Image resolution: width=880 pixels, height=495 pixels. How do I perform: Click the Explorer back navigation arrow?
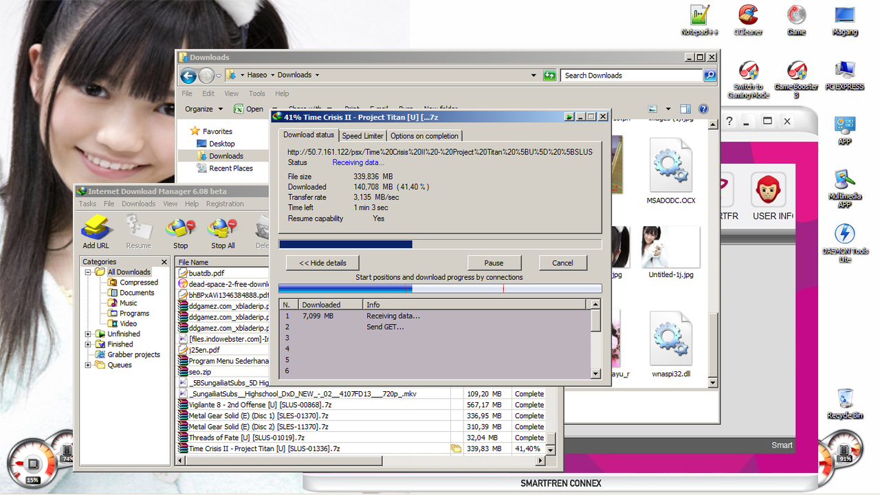tap(188, 76)
